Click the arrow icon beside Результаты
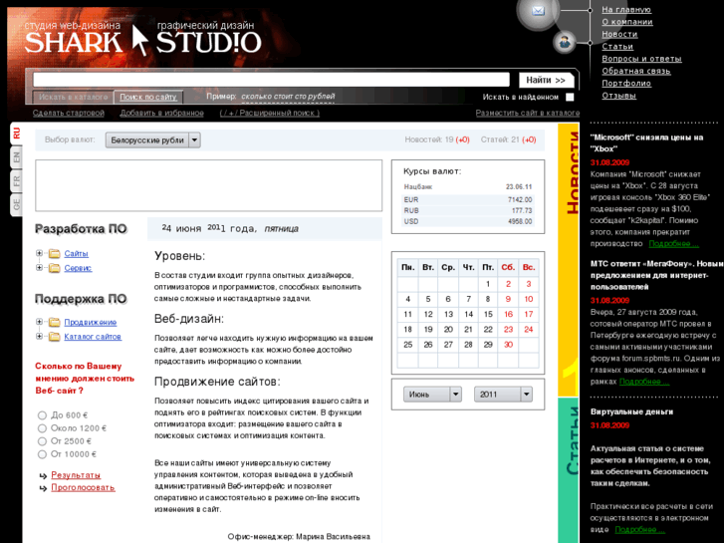 click(x=43, y=475)
